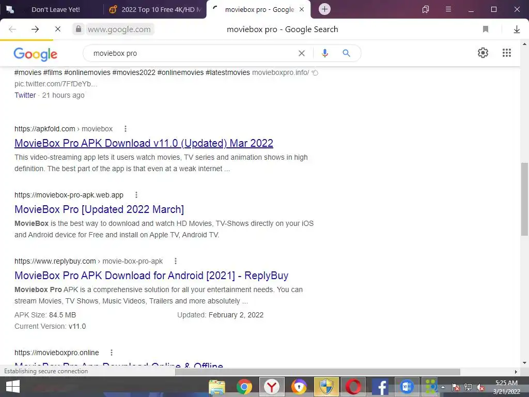
Task: Click the 'Current Version: v11.0' text
Action: click(x=50, y=327)
